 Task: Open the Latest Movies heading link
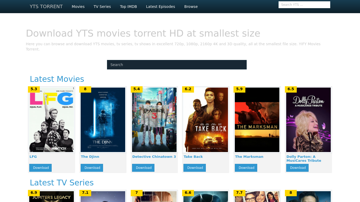[x=57, y=79]
